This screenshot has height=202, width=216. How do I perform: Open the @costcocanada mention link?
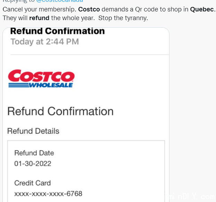click(x=59, y=1)
